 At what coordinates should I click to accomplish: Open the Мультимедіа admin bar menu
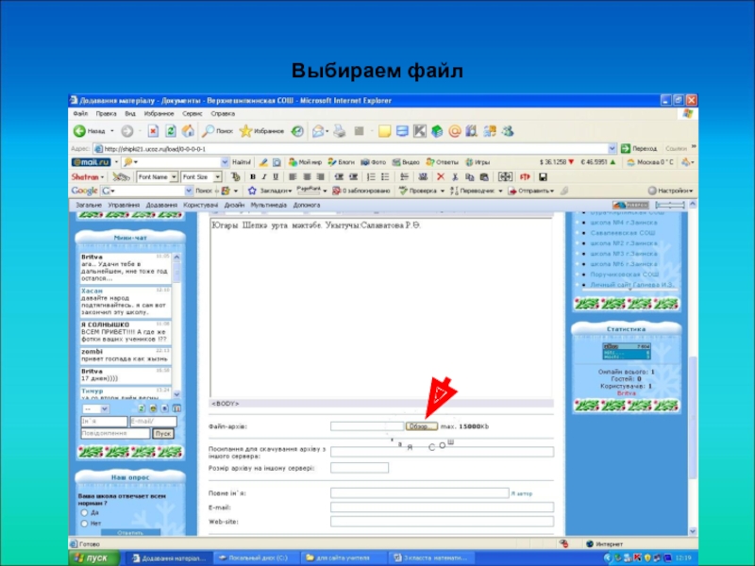pyautogui.click(x=268, y=205)
